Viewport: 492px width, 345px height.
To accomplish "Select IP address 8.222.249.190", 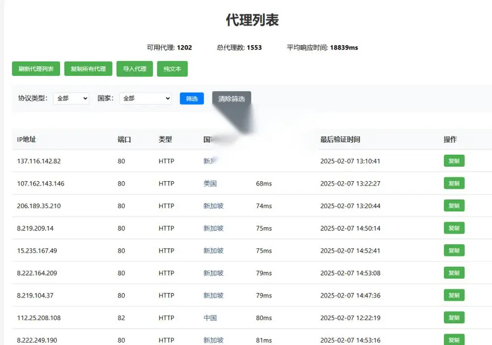I will [x=37, y=340].
